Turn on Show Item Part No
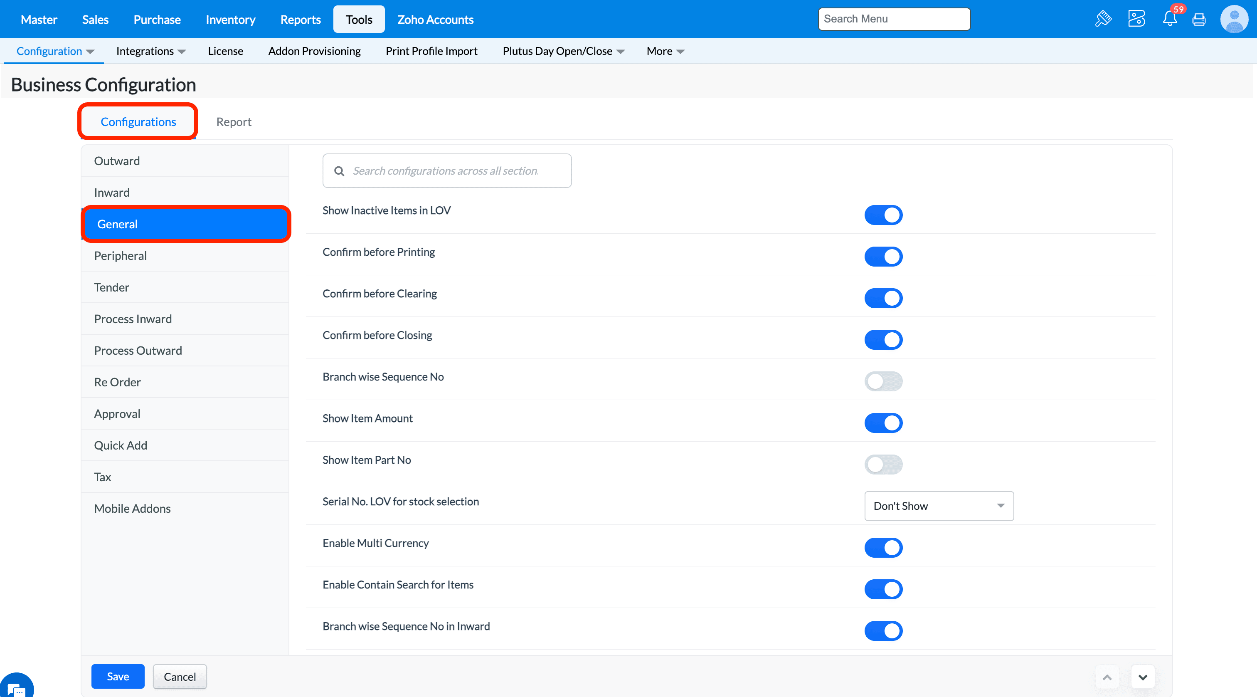Image resolution: width=1257 pixels, height=697 pixels. point(883,464)
